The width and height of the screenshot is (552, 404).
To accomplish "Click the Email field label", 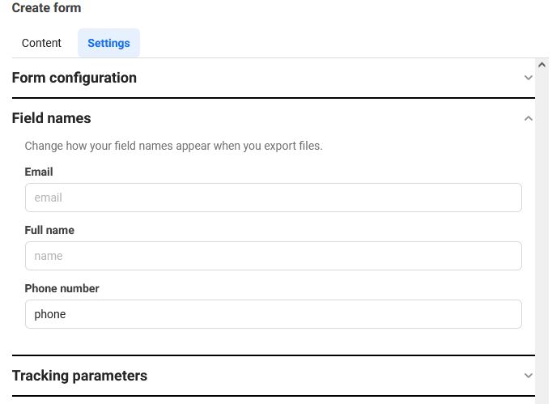I will (x=39, y=172).
